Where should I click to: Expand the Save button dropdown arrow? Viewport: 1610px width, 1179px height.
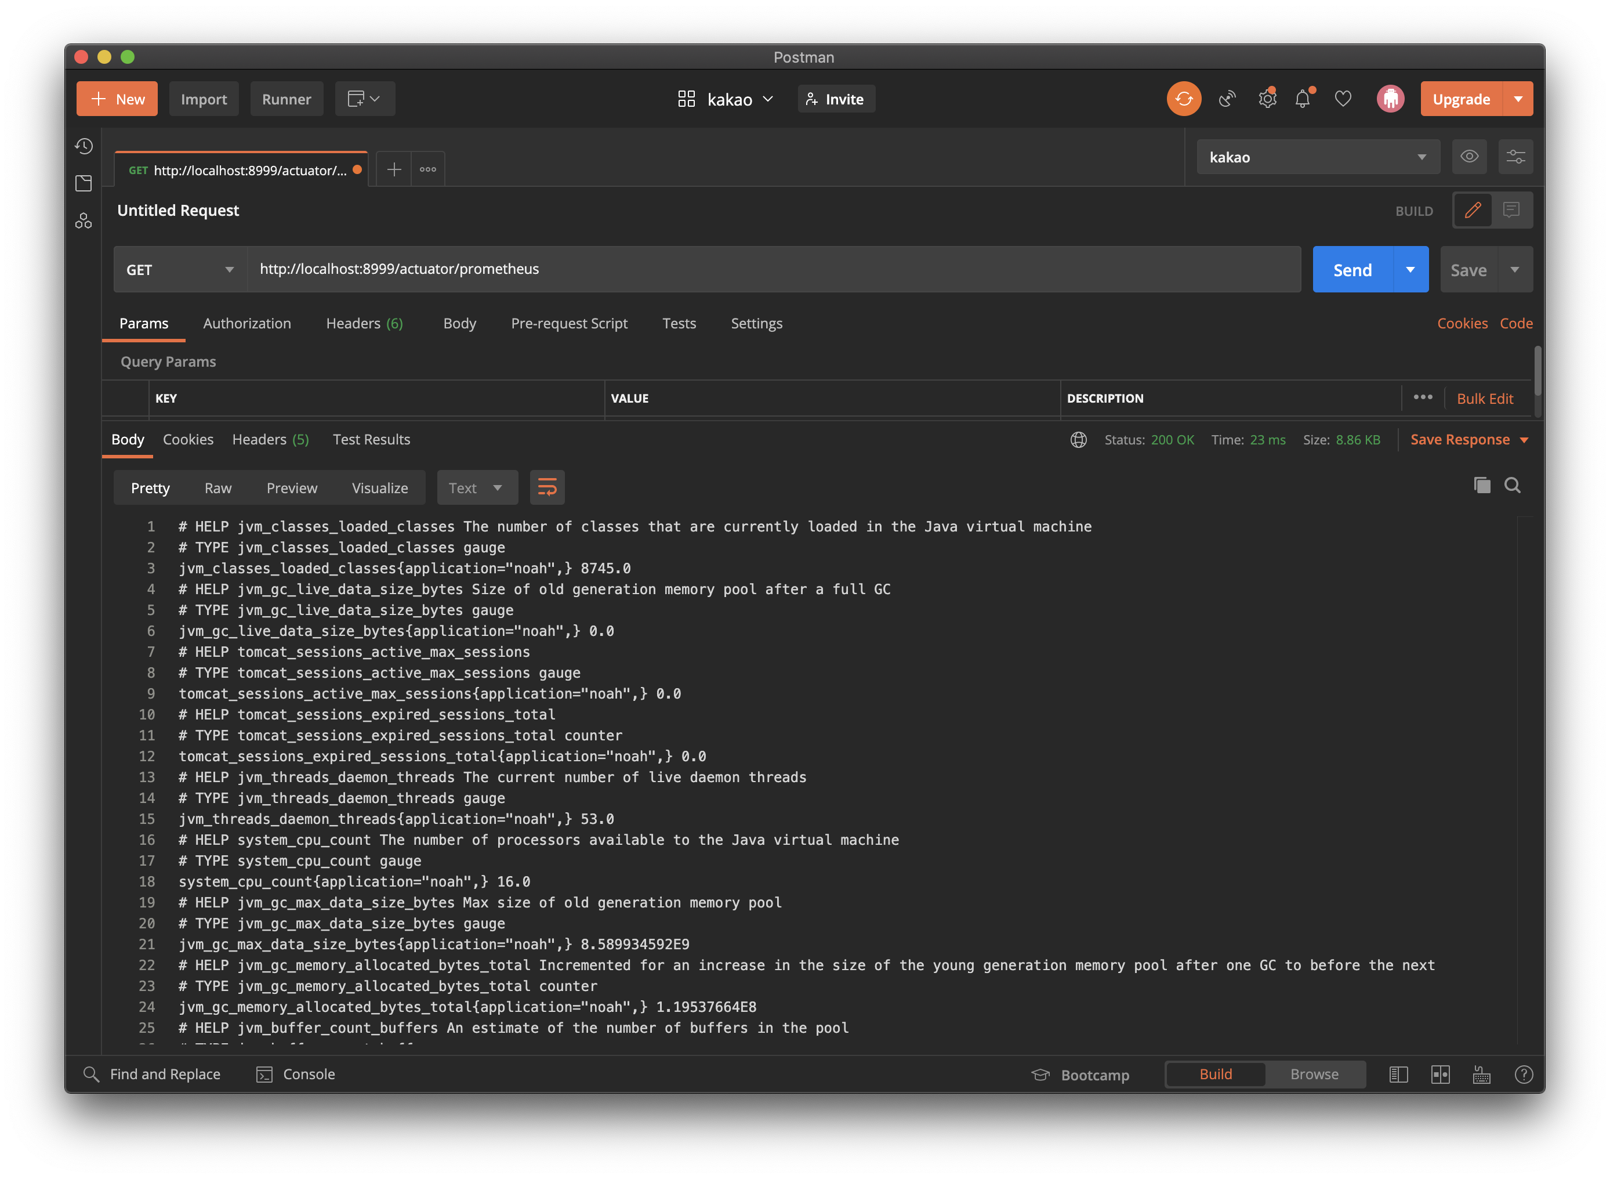tap(1514, 270)
